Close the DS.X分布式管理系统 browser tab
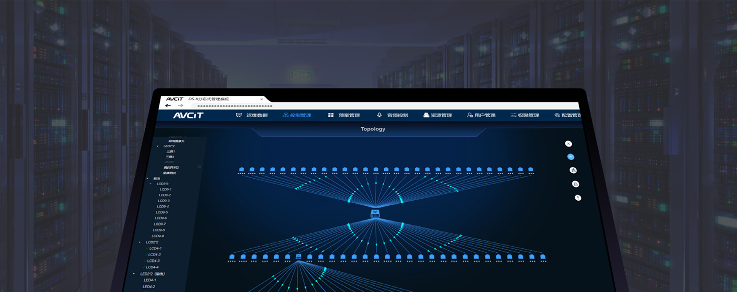This screenshot has height=292, width=737. [261, 99]
